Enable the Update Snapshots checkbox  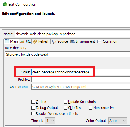click(65, 102)
